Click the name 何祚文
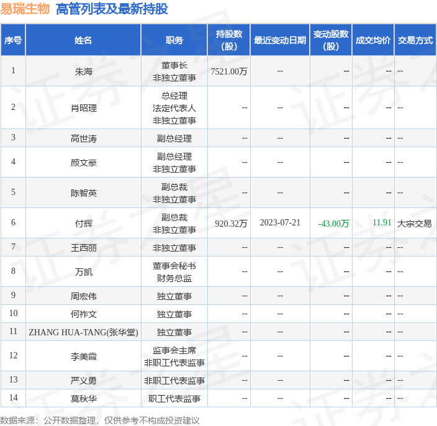The image size is (437, 426). (83, 314)
